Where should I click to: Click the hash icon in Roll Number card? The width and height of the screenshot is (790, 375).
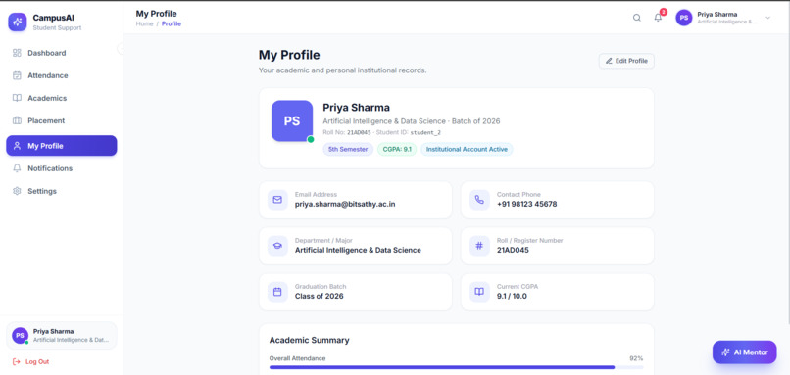click(x=479, y=246)
